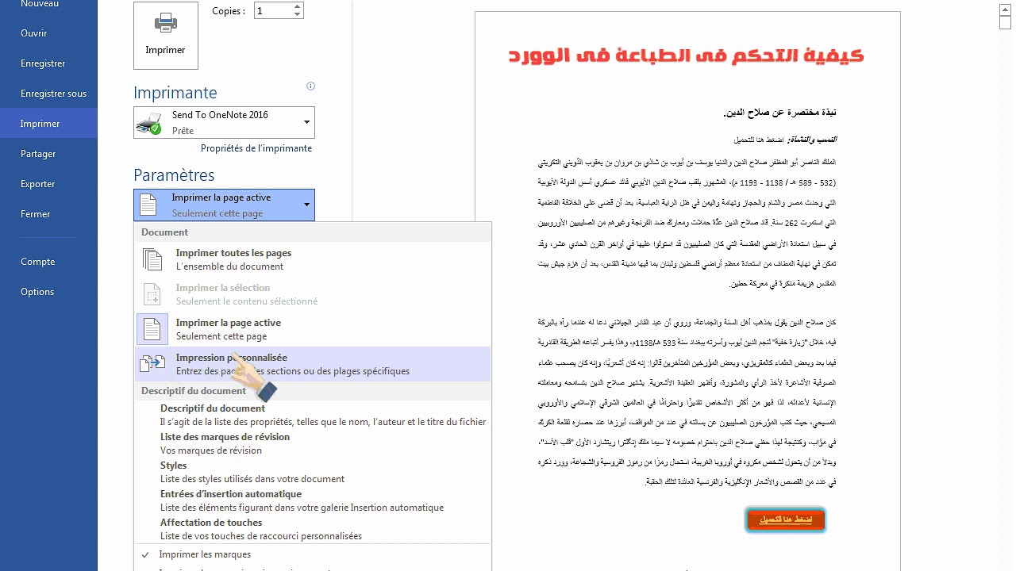Open Propriétés de l'imprimante link
Viewport: 1016px width, 571px height.
coord(256,148)
